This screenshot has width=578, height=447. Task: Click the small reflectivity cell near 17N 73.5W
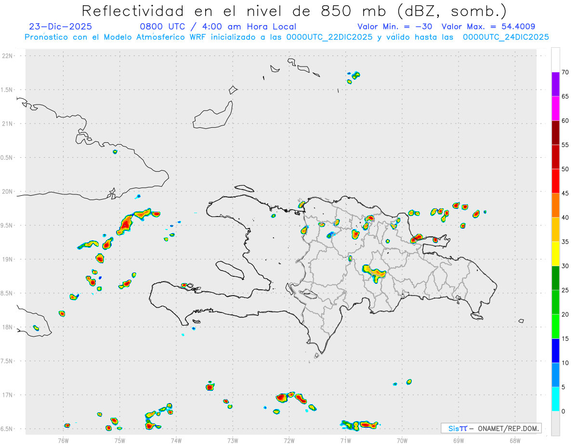click(210, 386)
